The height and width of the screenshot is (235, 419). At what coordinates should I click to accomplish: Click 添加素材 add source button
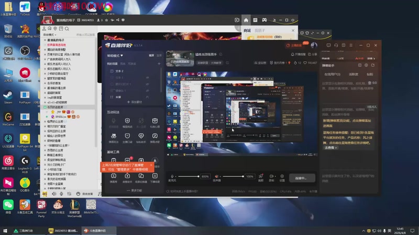tap(135, 102)
